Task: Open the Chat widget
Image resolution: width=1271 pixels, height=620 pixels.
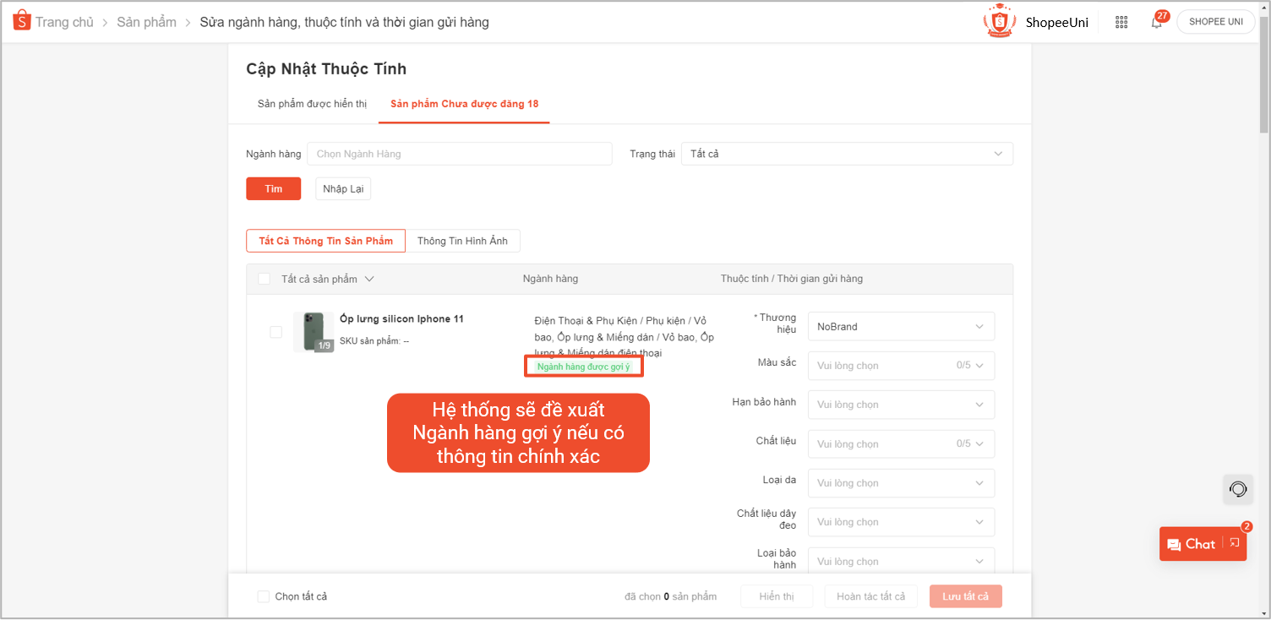Action: coord(1192,544)
